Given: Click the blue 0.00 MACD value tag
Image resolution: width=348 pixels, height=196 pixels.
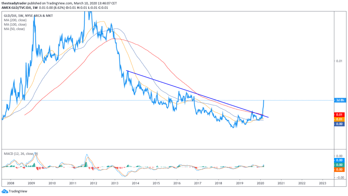Looking at the screenshot, I should (x=340, y=160).
